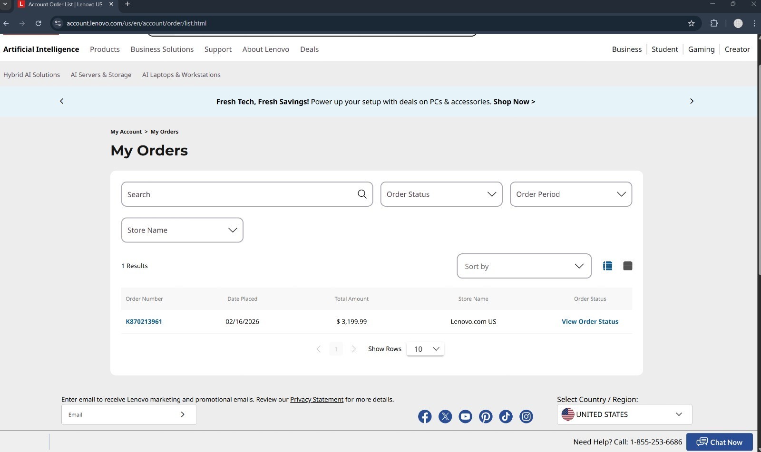Click the browser address bar URL
The height and width of the screenshot is (452, 761).
click(x=137, y=23)
